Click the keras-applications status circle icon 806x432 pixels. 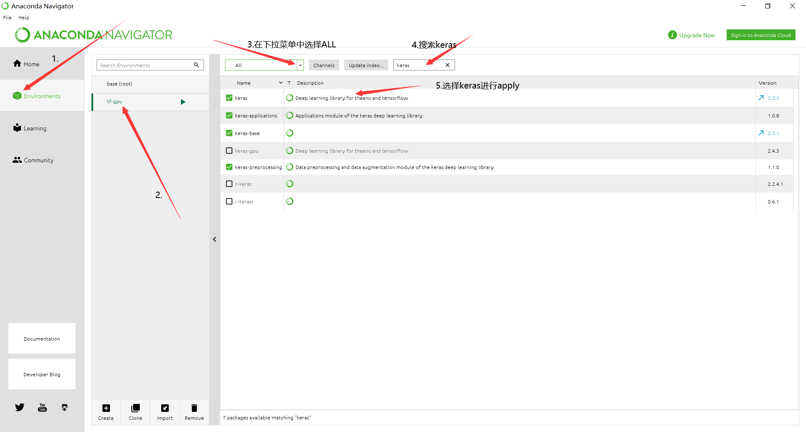click(290, 115)
